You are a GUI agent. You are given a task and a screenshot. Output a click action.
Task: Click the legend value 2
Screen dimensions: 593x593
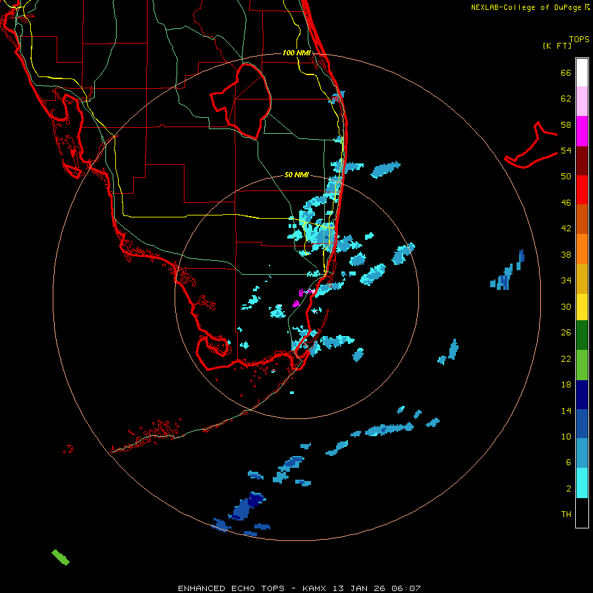pyautogui.click(x=569, y=489)
